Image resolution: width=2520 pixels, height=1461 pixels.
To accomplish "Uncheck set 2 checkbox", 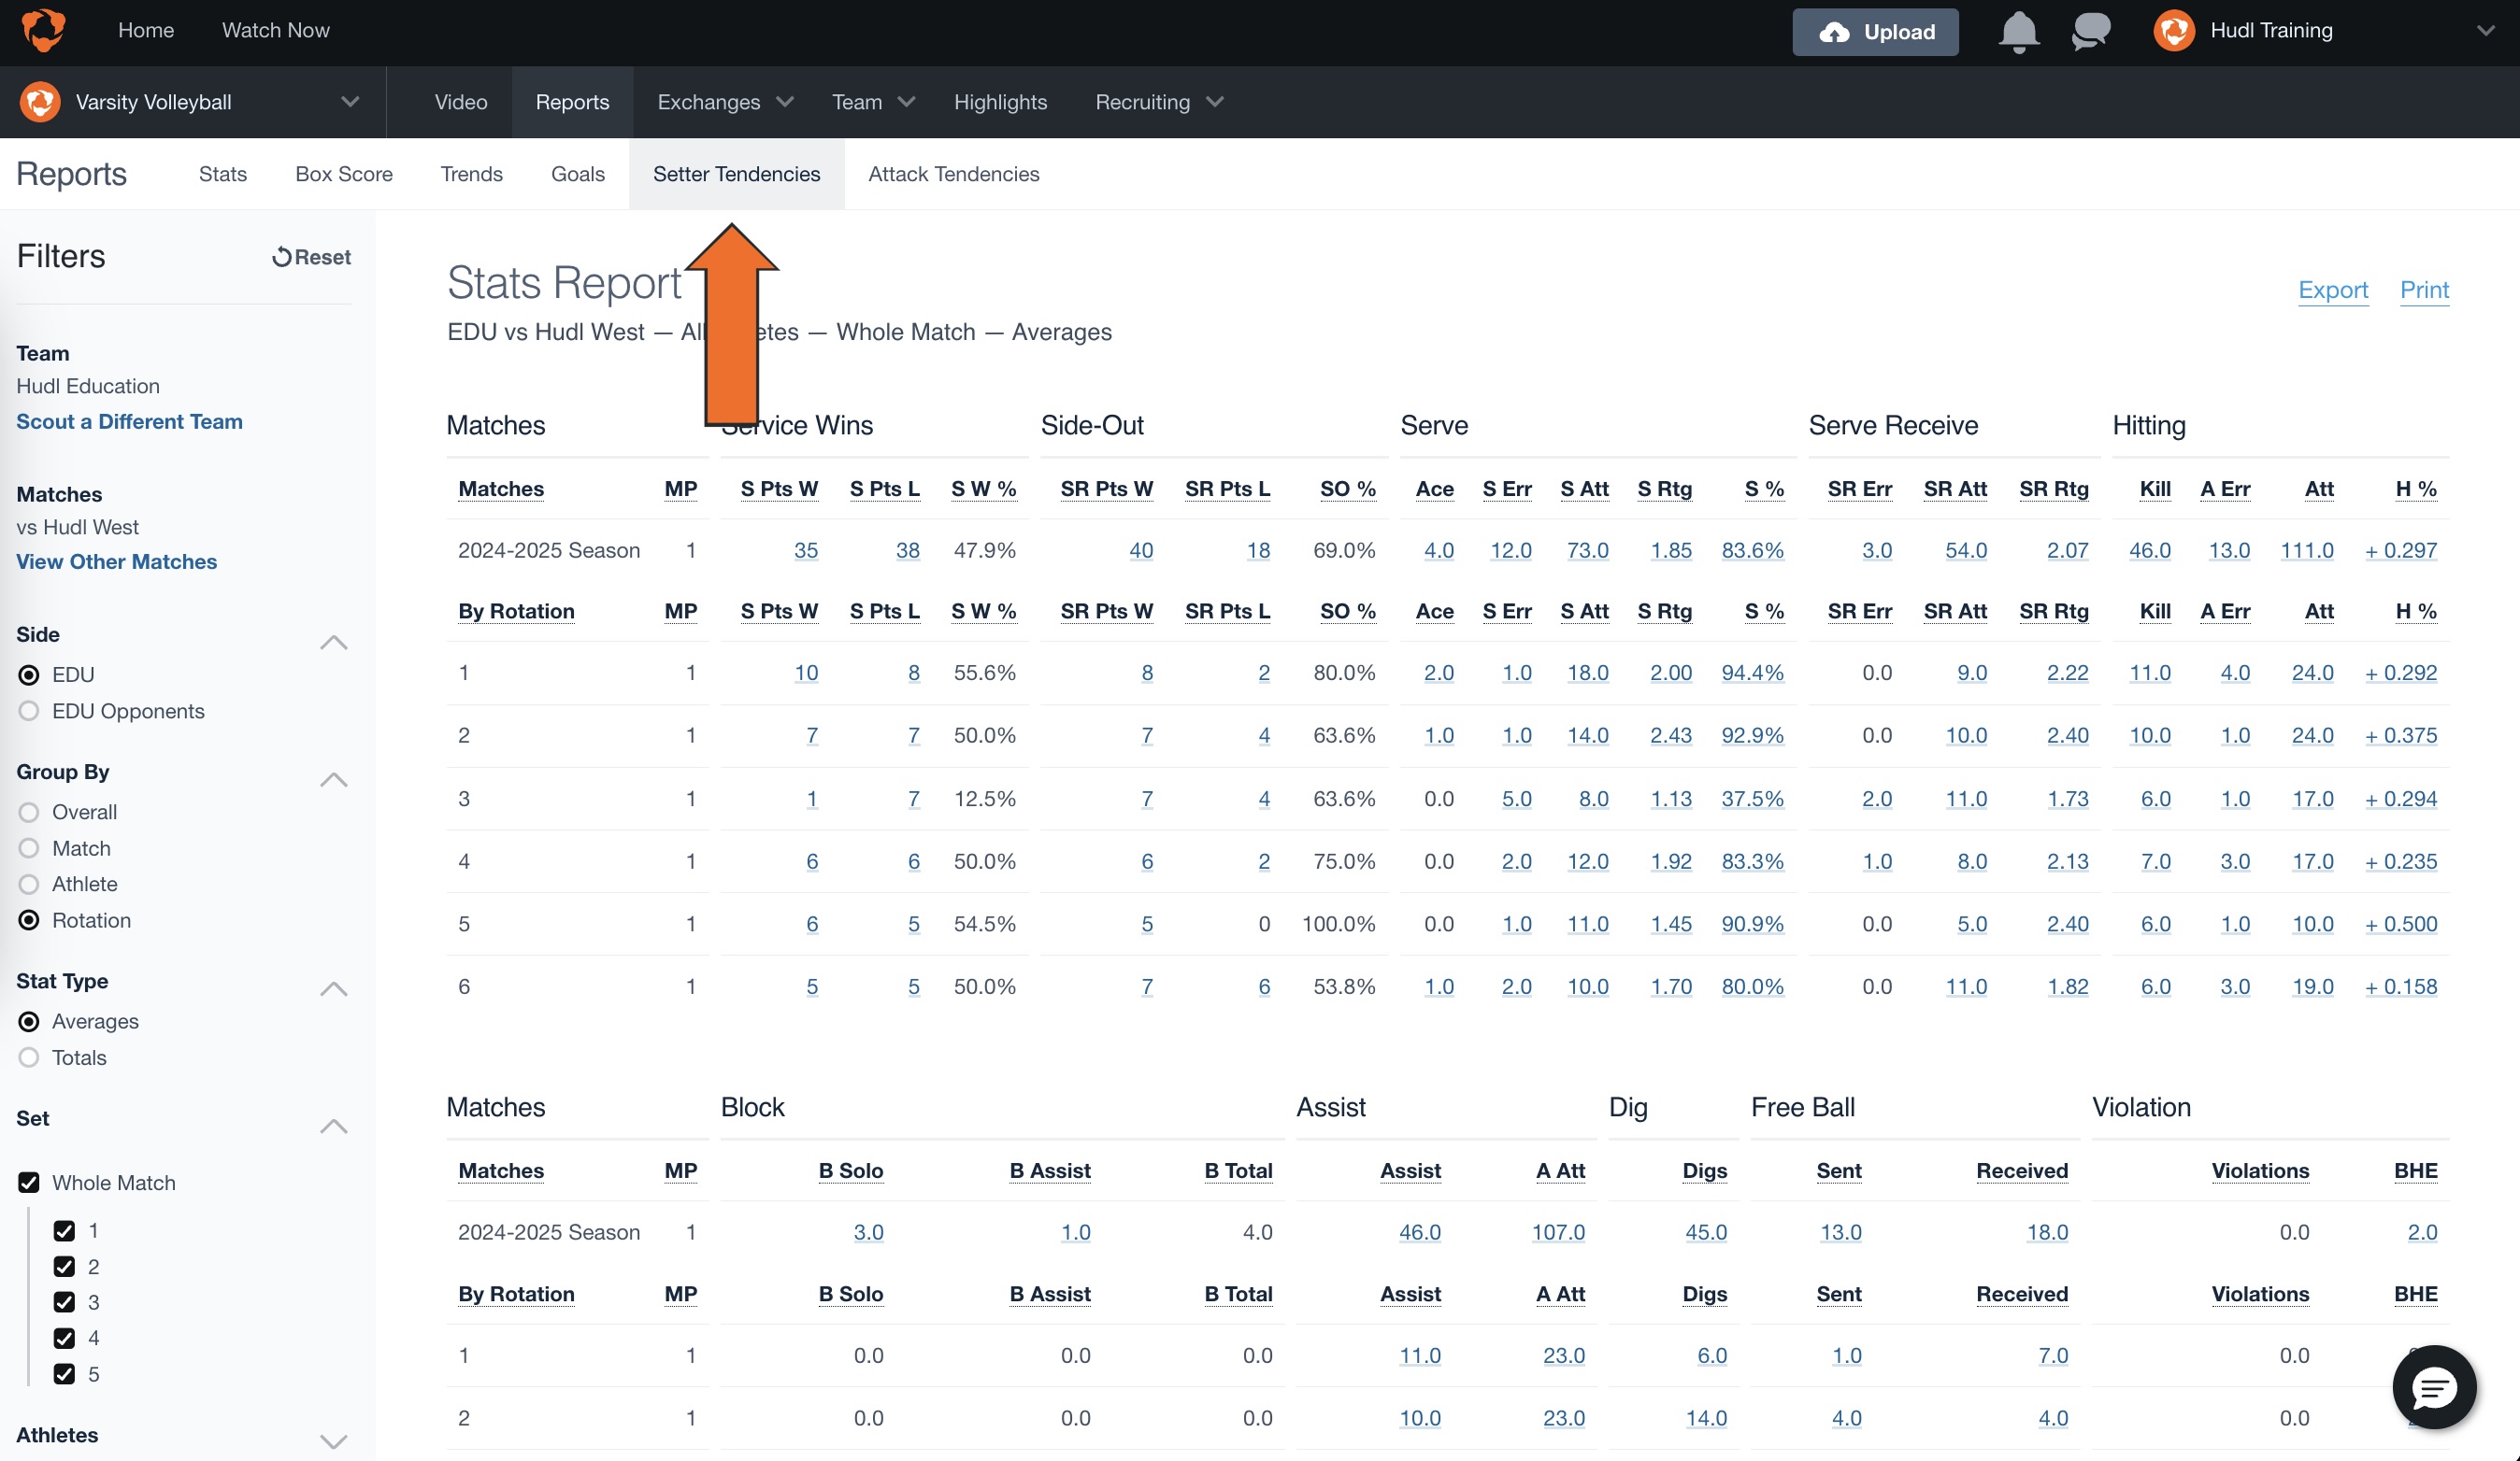I will click(x=64, y=1266).
